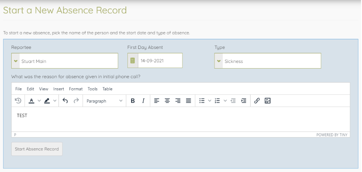This screenshot has width=362, height=172.
Task: Open the Insert menu in editor
Action: [59, 89]
